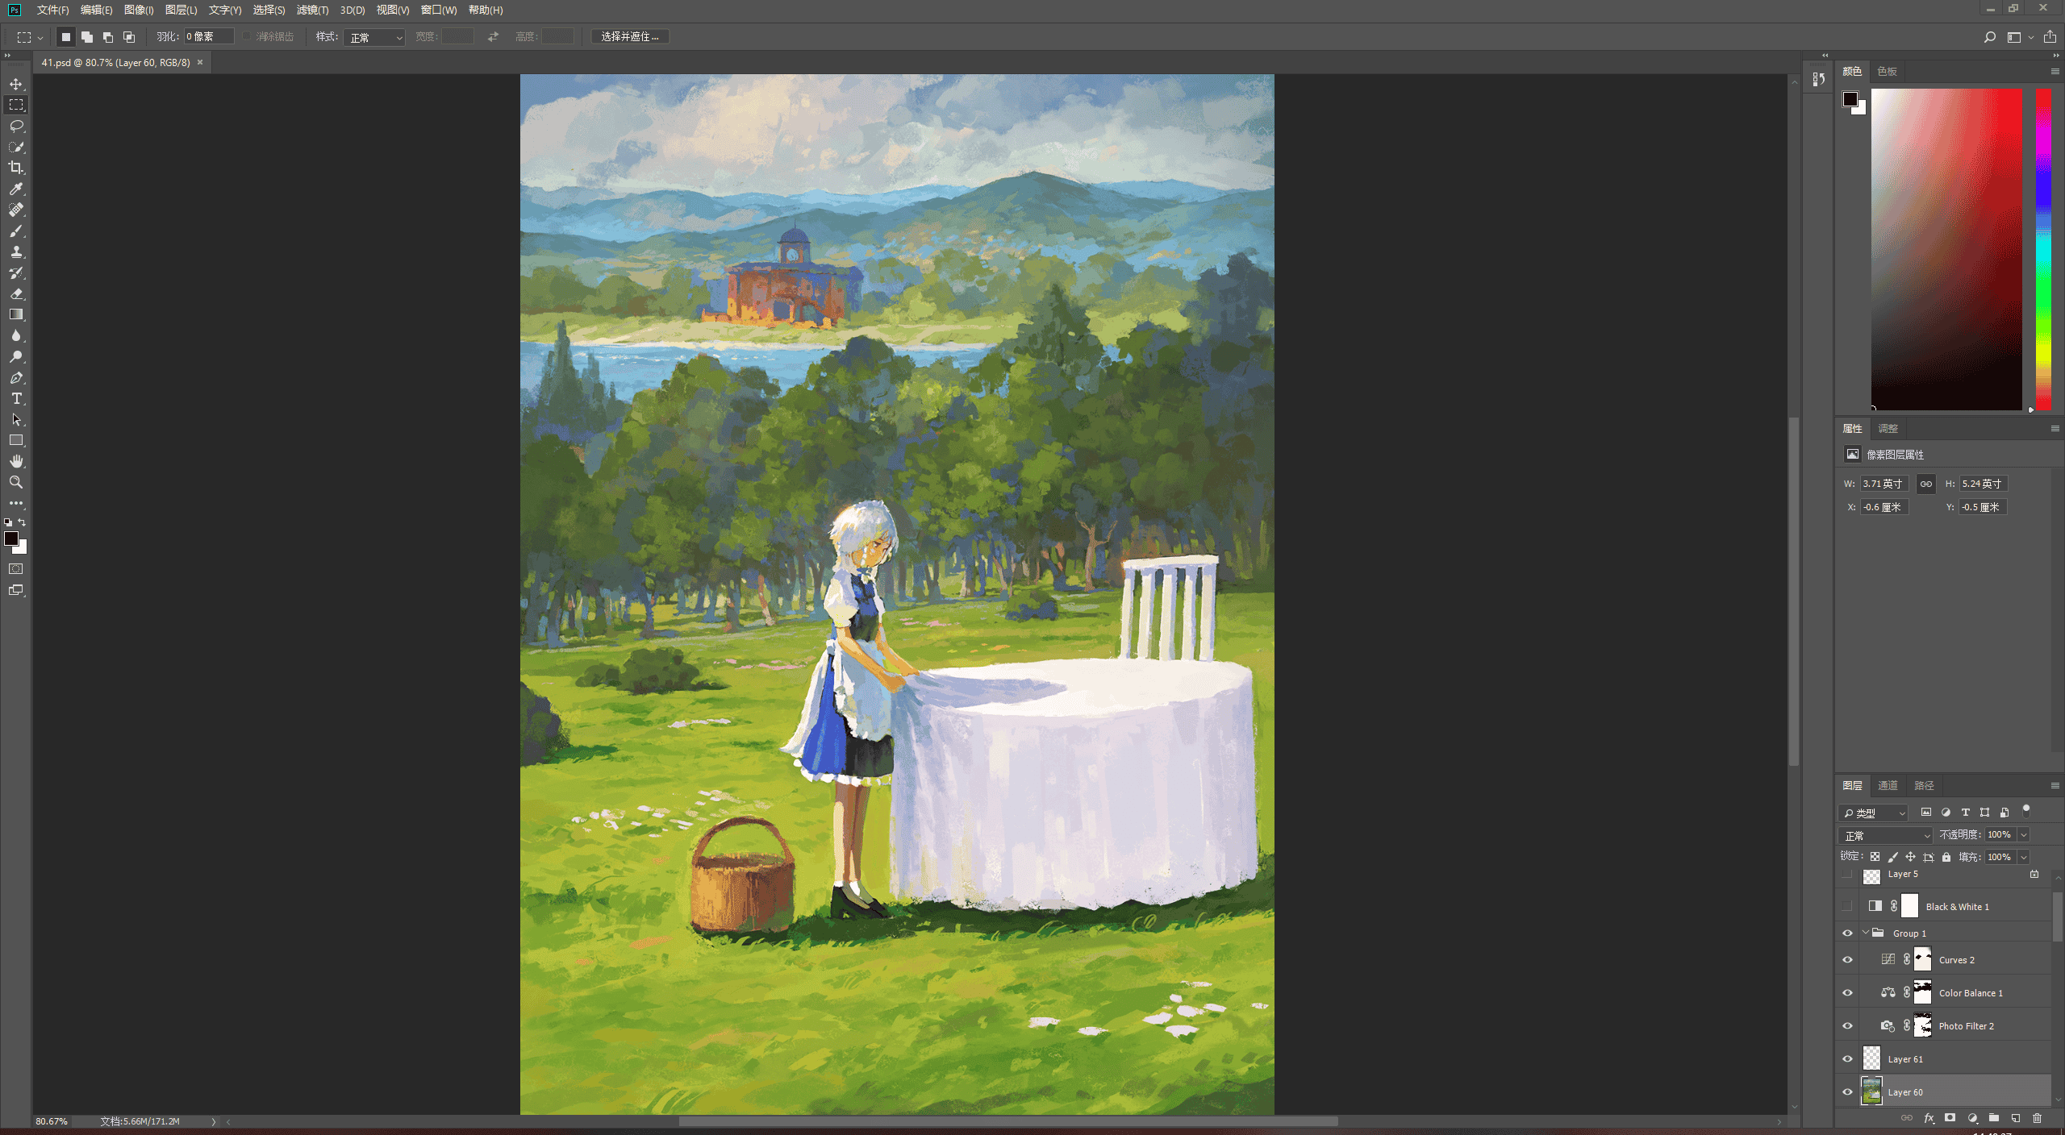Screen dimensions: 2065x1135
Task: Toggle visibility of Color Balance 1 layer
Action: 1847,993
